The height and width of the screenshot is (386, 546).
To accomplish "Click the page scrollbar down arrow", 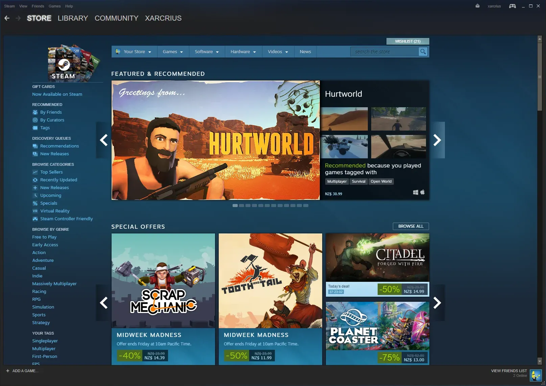I will pos(540,362).
